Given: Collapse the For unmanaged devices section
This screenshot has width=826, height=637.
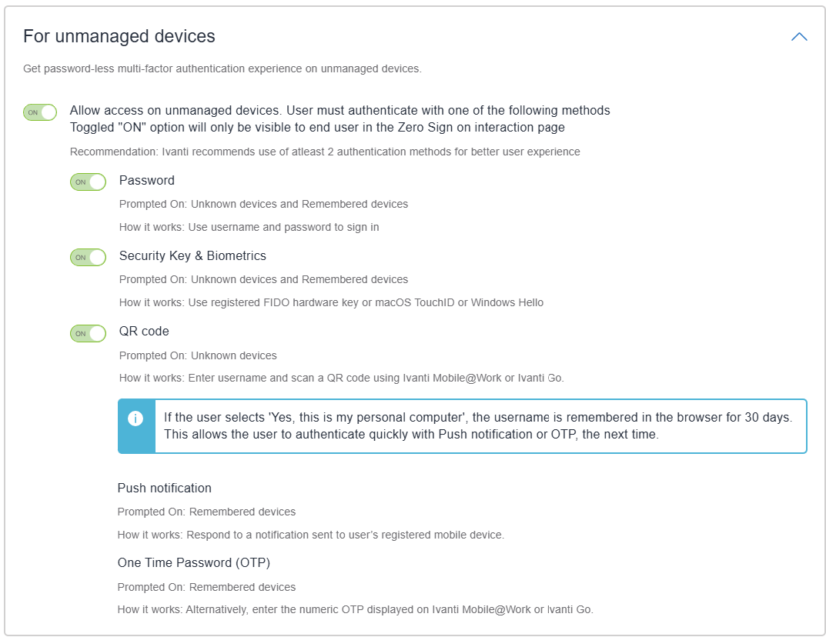Looking at the screenshot, I should [x=799, y=36].
